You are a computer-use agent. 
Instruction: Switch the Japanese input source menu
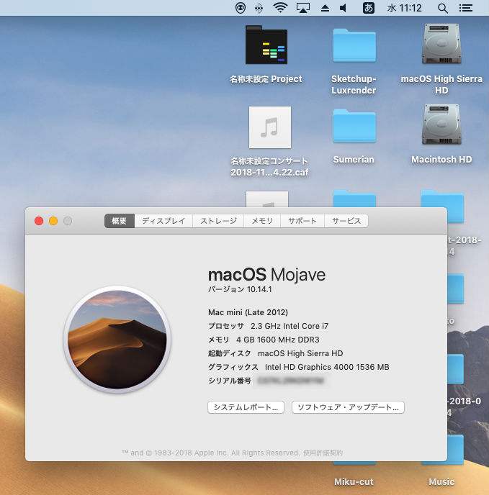[x=369, y=8]
